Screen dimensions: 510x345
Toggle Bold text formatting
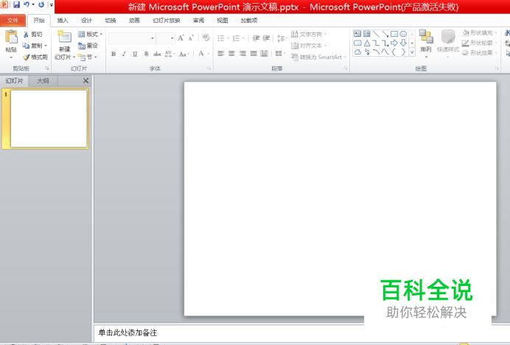113,54
